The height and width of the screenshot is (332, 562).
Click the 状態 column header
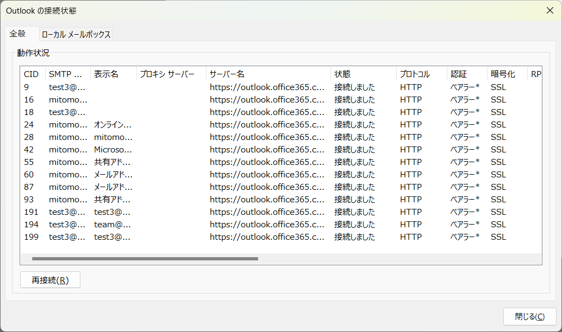(x=364, y=74)
